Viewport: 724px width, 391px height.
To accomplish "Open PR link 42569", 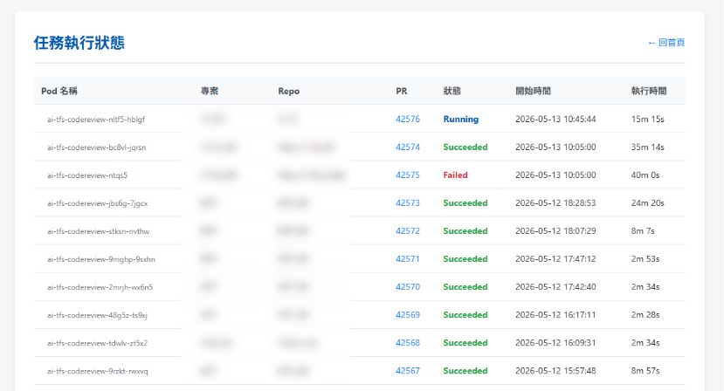I will click(x=408, y=315).
